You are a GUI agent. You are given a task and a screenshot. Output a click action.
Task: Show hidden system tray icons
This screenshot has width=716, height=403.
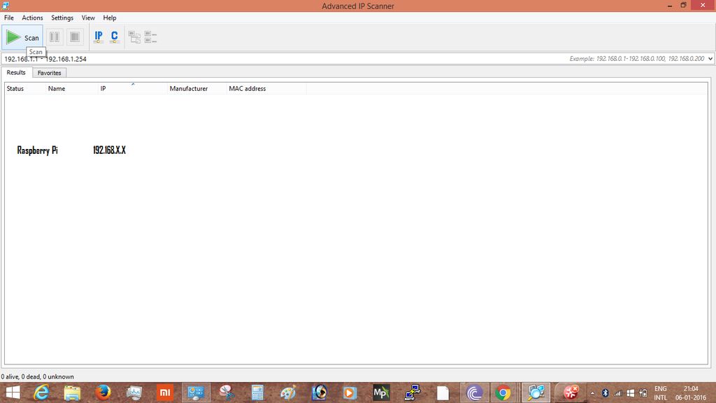coord(593,393)
